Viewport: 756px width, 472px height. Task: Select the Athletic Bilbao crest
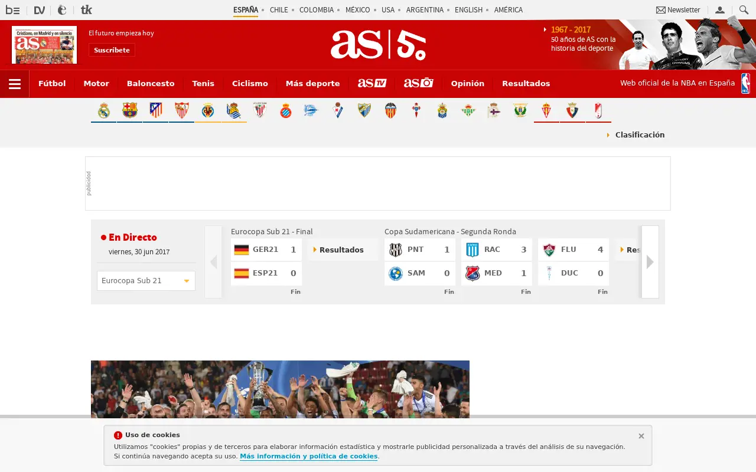[260, 110]
